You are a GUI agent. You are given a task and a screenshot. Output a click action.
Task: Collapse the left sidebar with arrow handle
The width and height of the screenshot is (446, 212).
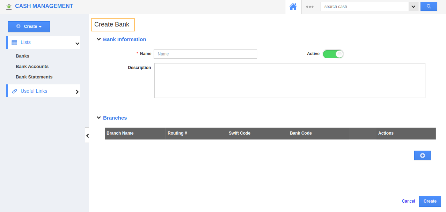pyautogui.click(x=87, y=135)
